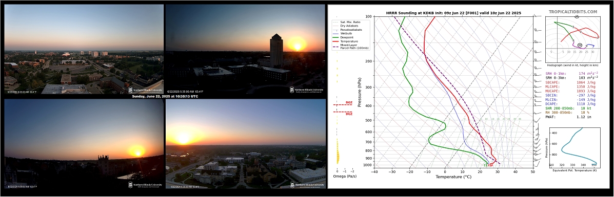The height and width of the screenshot is (197, 614).
Task: Click the upper DGZ dashed marker label
Action: (348, 102)
